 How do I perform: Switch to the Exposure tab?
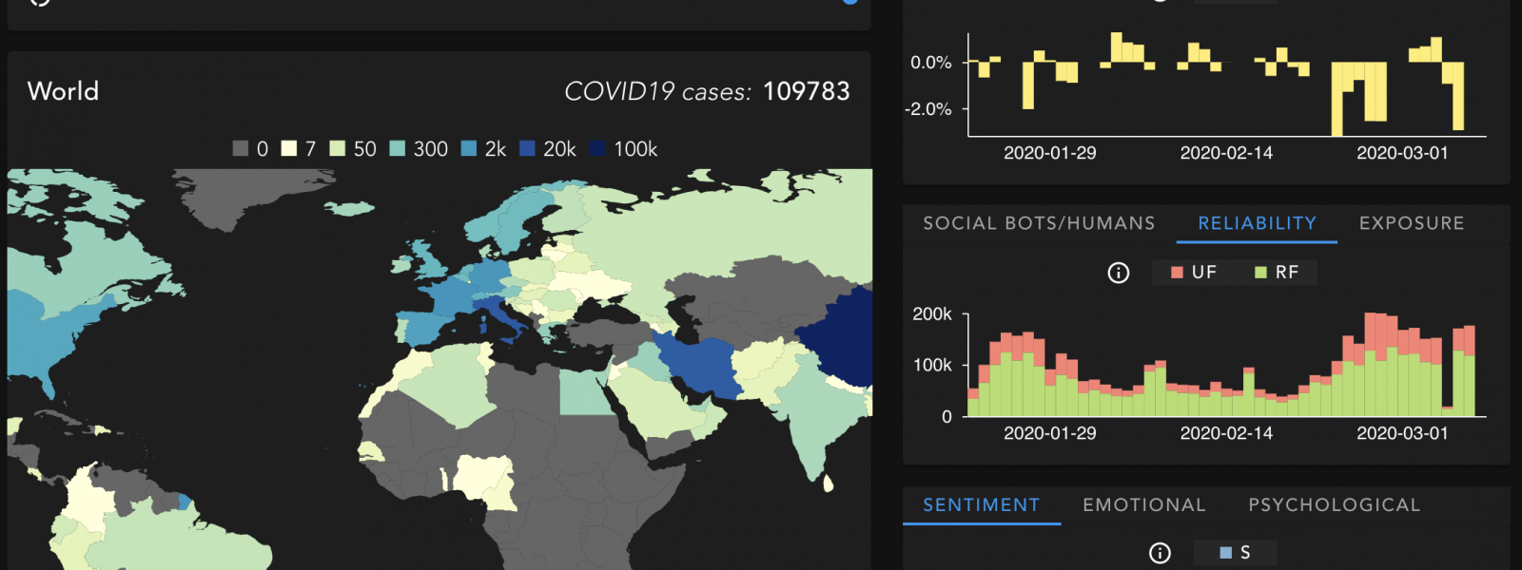coord(1412,223)
